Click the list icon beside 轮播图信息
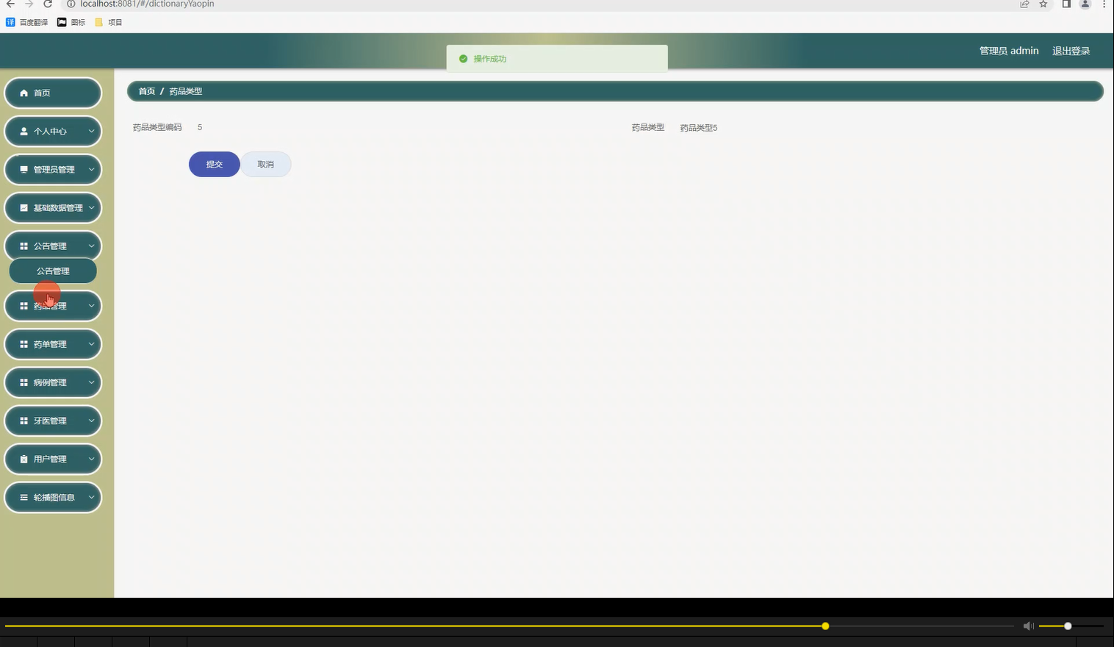This screenshot has width=1114, height=647. [x=24, y=497]
